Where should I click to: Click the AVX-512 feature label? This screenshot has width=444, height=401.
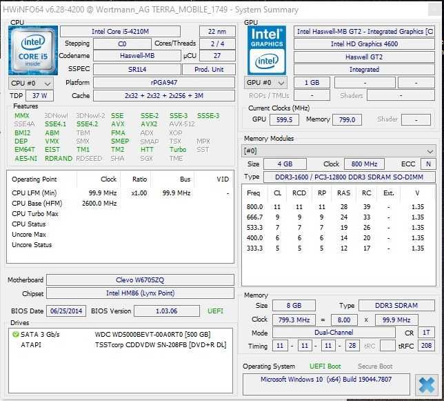[182, 124]
